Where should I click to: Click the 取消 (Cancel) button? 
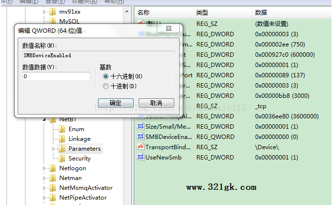coord(156,103)
